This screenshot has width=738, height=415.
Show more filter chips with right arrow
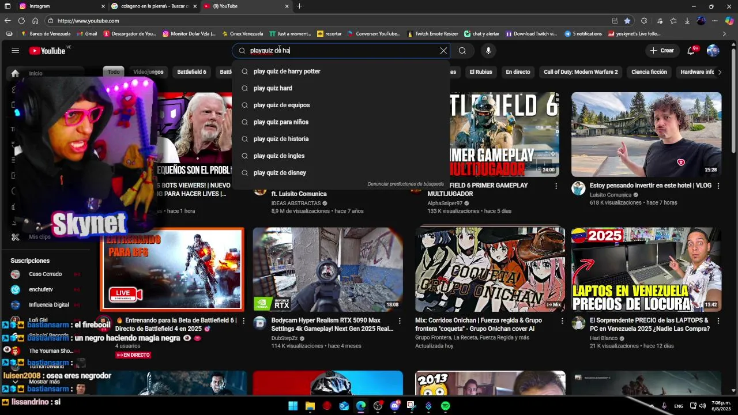coord(719,72)
